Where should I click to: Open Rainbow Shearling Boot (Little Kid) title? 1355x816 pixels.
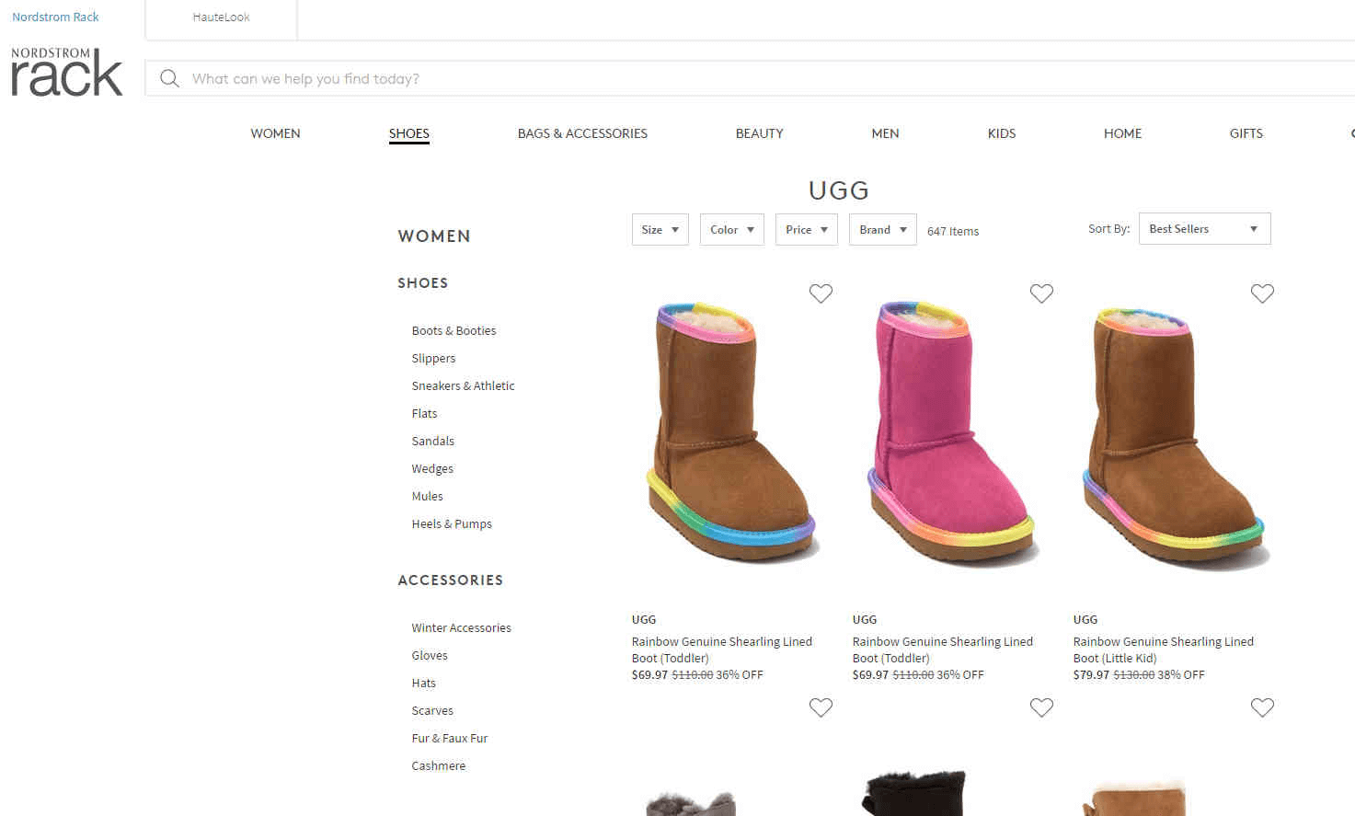tap(1163, 649)
